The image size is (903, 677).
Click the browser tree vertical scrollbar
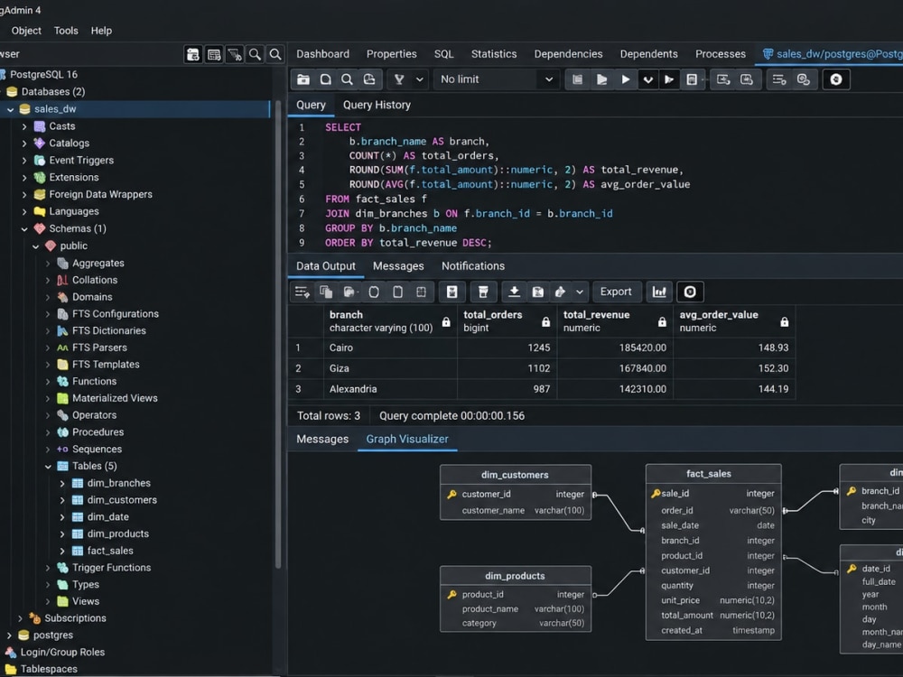point(278,334)
